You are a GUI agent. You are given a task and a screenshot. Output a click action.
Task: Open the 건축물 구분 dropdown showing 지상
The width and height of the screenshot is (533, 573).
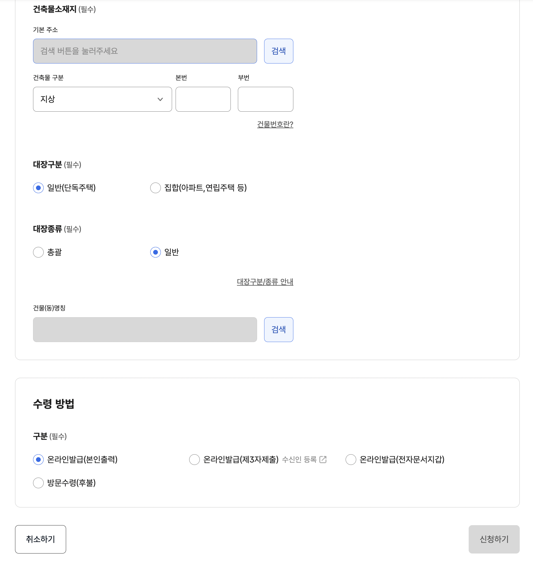[x=102, y=99]
